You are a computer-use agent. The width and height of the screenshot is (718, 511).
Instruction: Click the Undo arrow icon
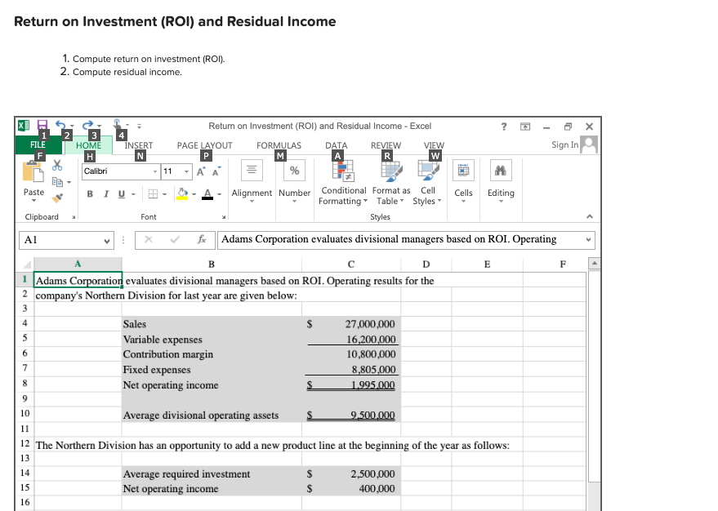(x=60, y=124)
